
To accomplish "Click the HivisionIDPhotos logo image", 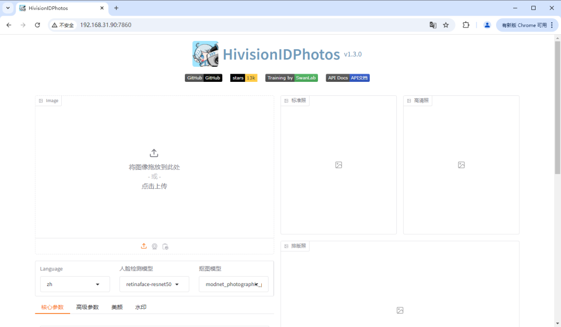I will 205,54.
